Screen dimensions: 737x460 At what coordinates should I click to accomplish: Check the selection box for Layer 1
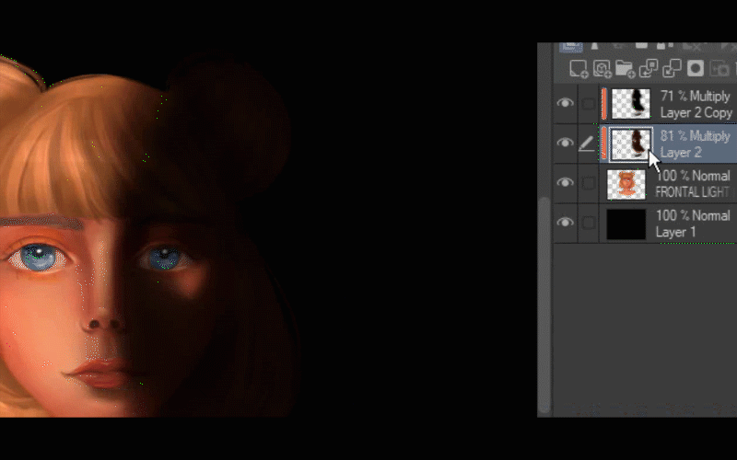[588, 223]
